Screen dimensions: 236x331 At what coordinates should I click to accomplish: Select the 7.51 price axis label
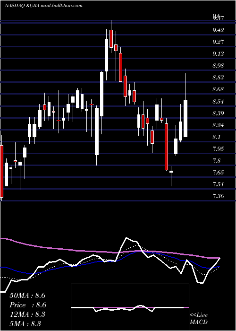point(218,184)
